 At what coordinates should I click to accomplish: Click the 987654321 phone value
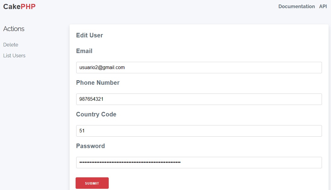[92, 99]
